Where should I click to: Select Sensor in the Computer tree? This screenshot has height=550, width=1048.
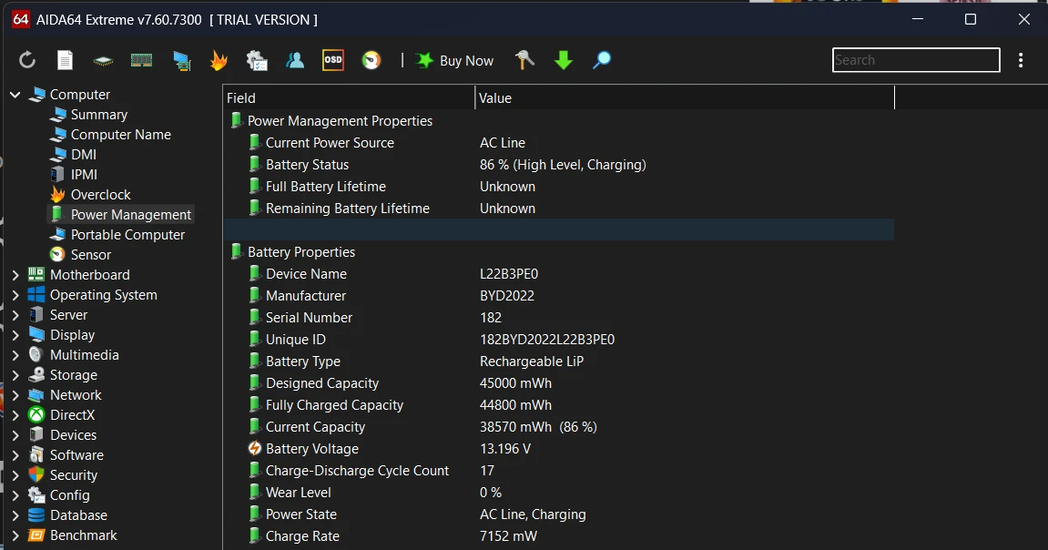[90, 255]
